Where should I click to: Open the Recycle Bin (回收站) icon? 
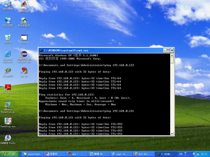(x=8, y=39)
